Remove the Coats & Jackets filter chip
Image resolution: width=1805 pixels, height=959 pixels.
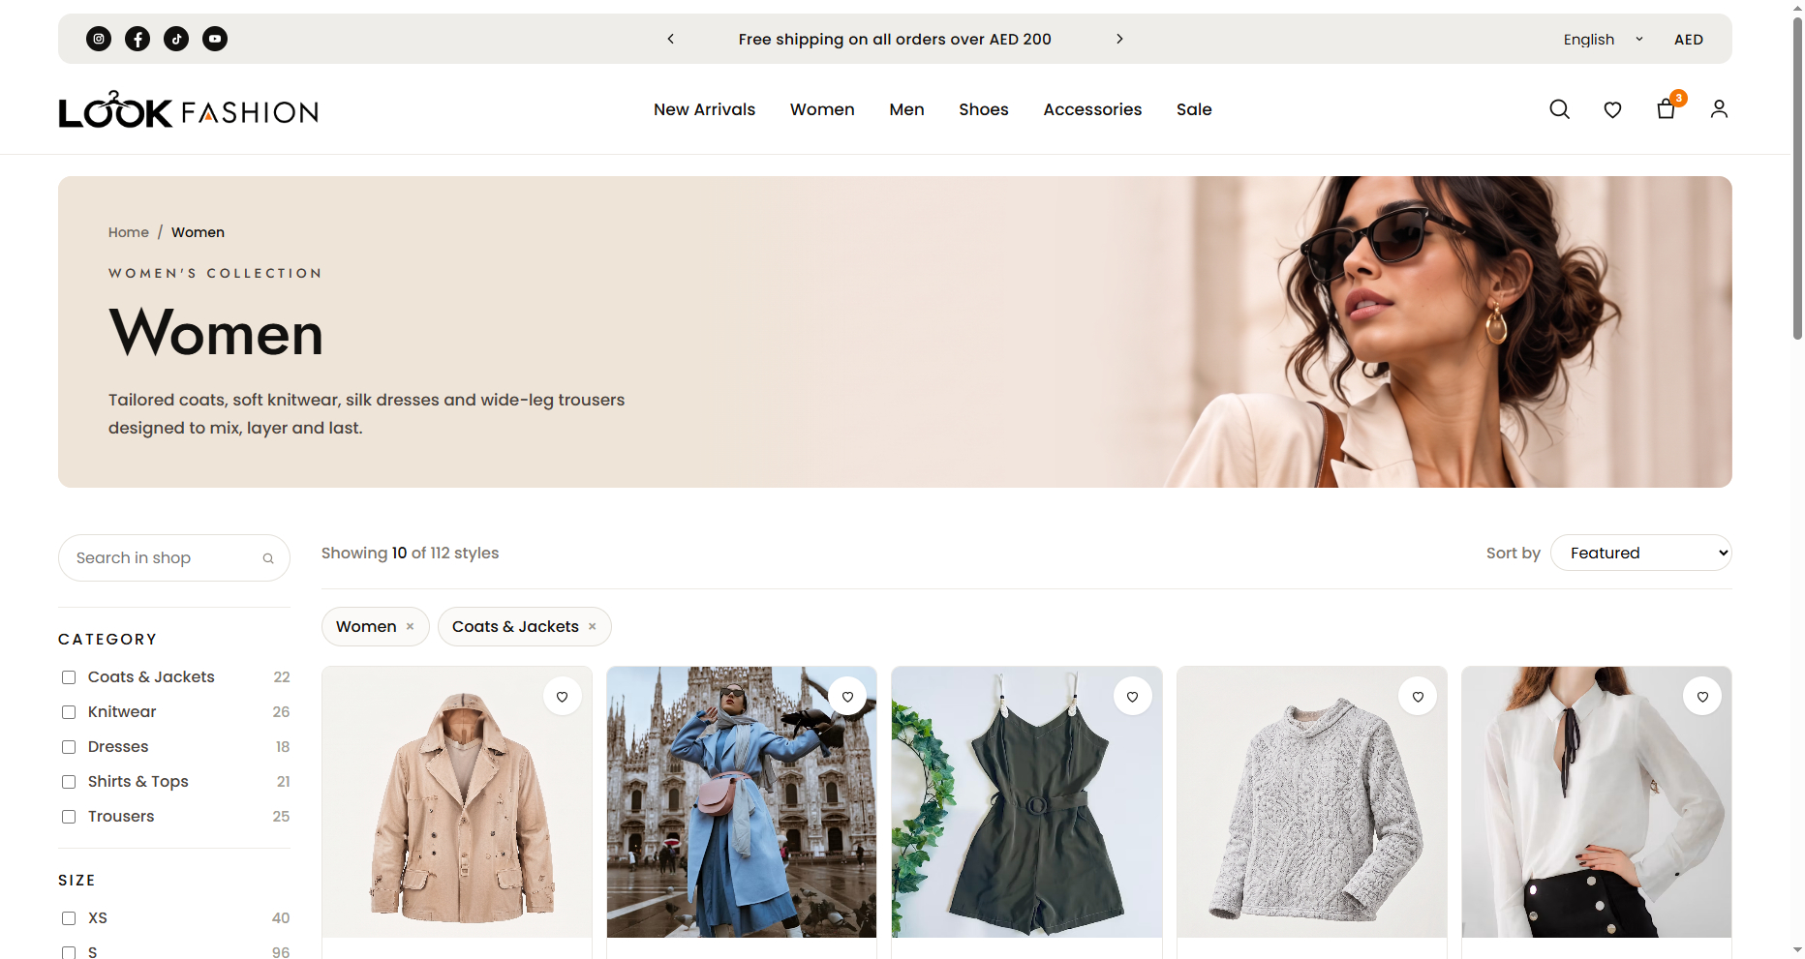(x=593, y=627)
